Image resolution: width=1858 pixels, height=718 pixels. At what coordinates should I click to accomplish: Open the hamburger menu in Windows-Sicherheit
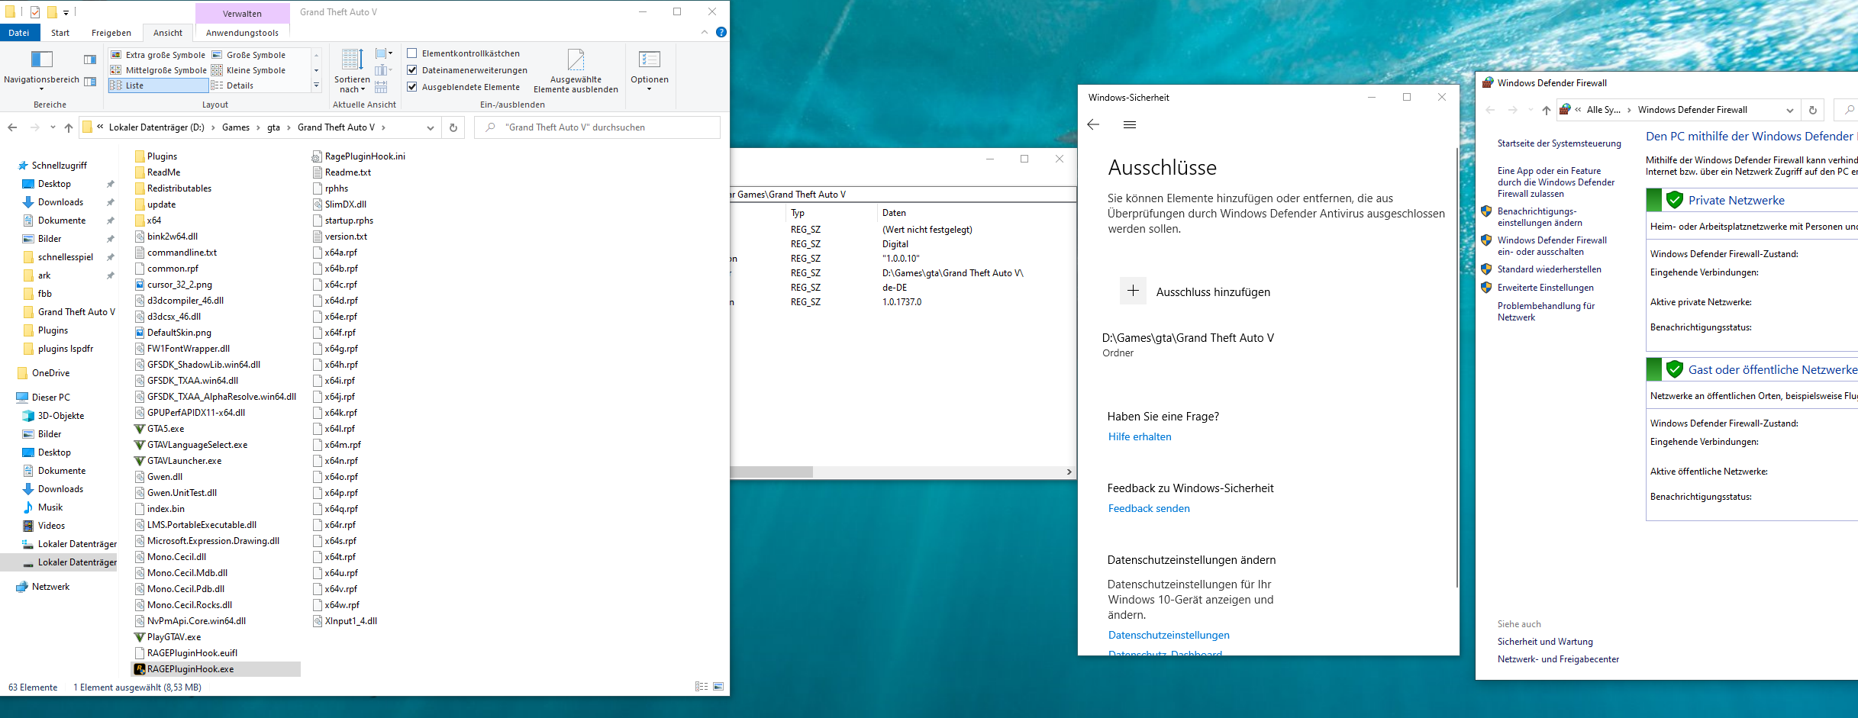[x=1130, y=124]
